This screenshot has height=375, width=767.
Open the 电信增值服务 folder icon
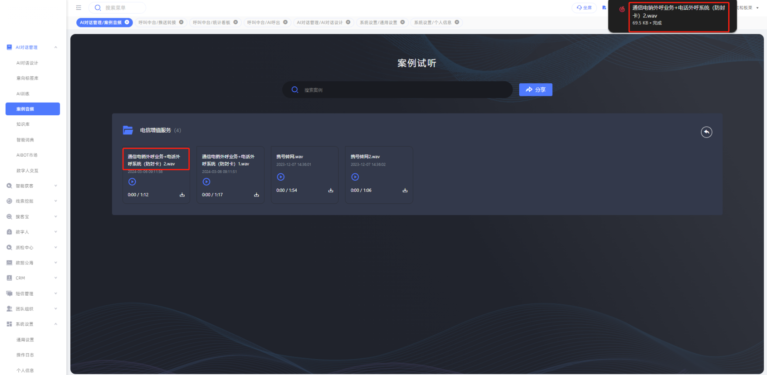(128, 130)
